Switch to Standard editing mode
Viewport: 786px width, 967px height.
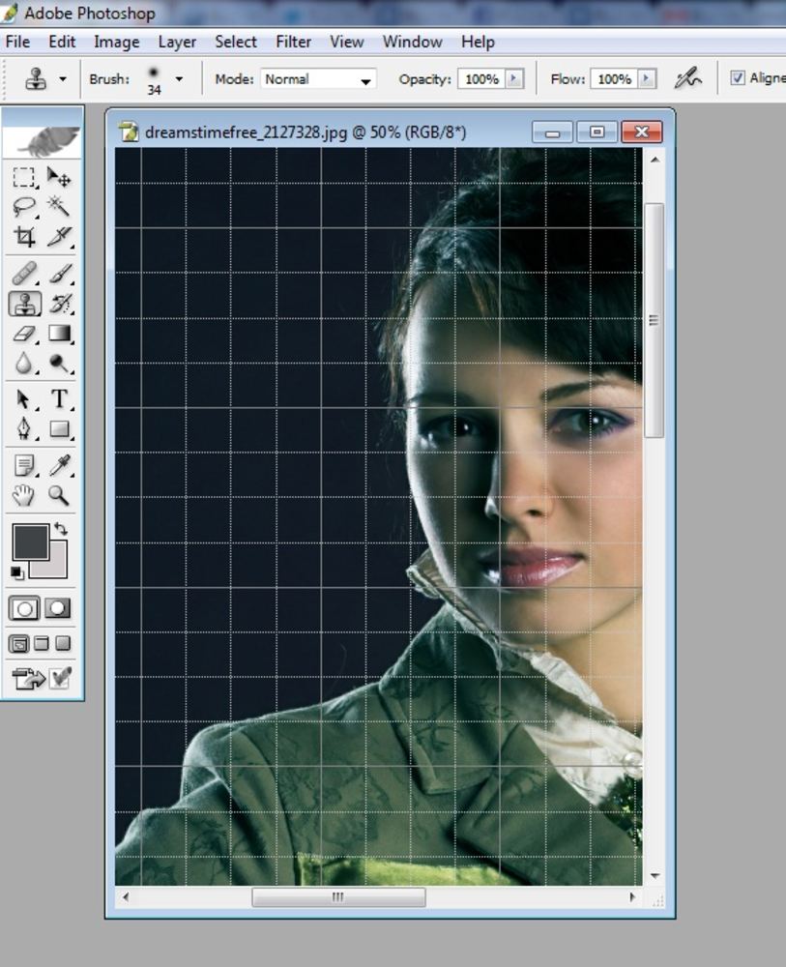[25, 608]
